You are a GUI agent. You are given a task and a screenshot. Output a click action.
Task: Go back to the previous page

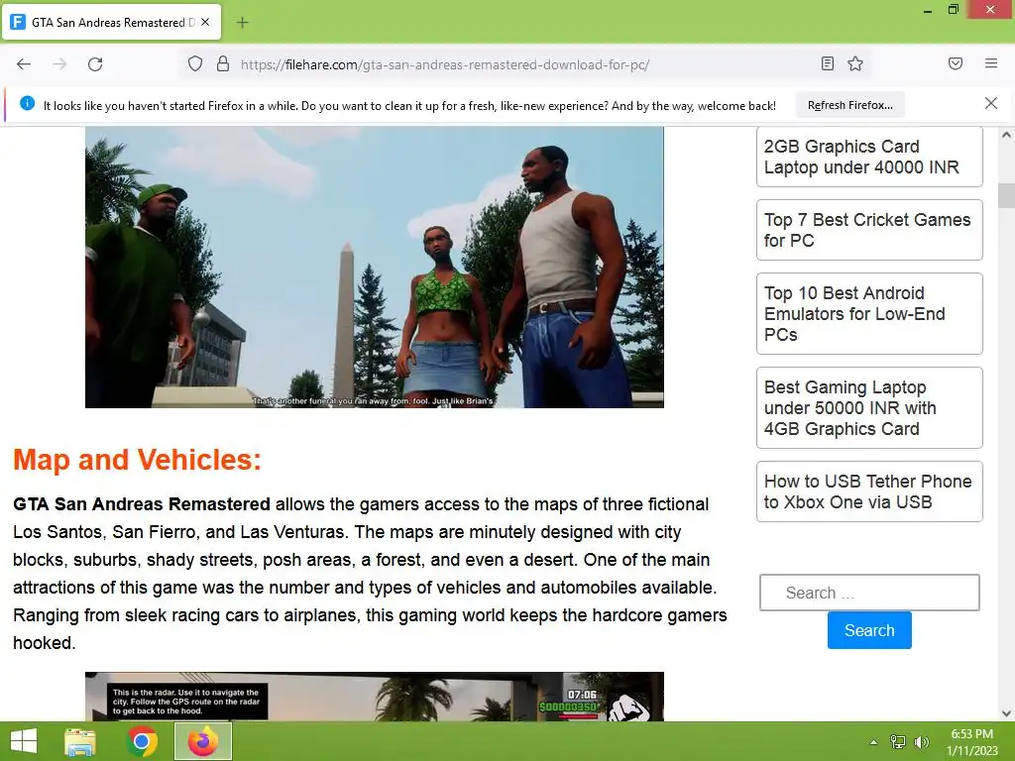pos(24,64)
